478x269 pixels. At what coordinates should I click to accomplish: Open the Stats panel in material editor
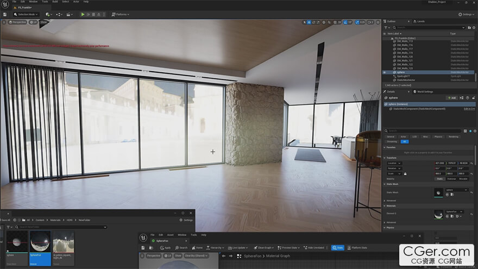click(338, 248)
